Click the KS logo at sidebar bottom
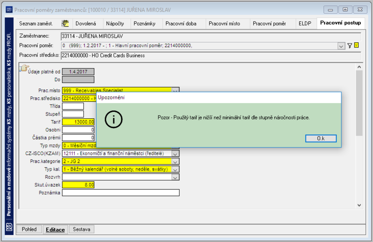Screen dimensions: 373x242 coord(9,227)
